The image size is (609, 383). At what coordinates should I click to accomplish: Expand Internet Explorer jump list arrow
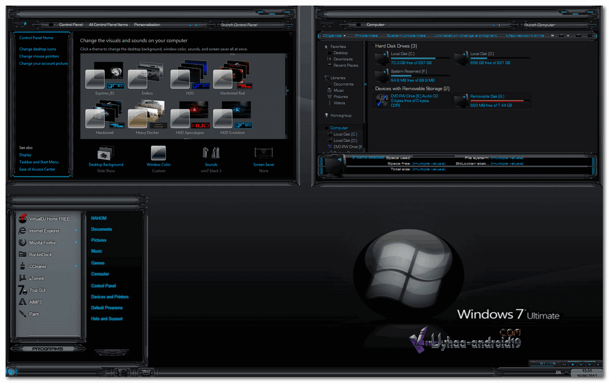click(x=76, y=231)
